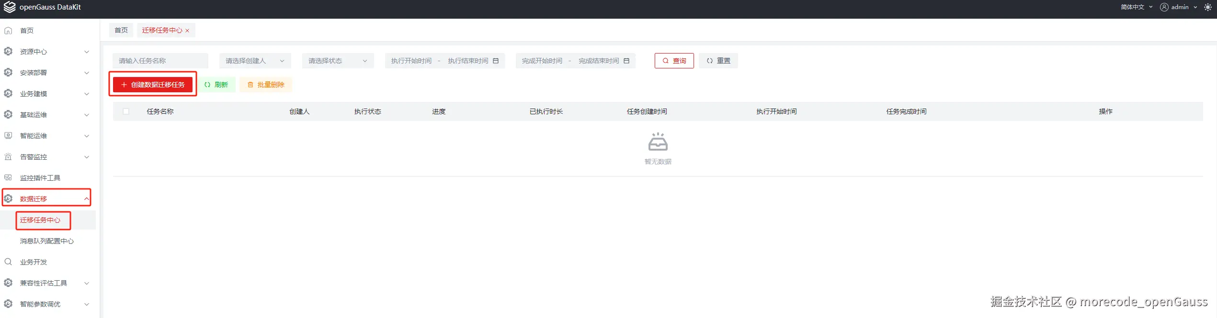
Task: Click the magnifier icon beside 业务开发
Action: coord(8,262)
